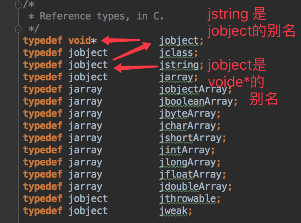Click the comment text "Reference types, in C."
This screenshot has width=301, height=223.
101,16
